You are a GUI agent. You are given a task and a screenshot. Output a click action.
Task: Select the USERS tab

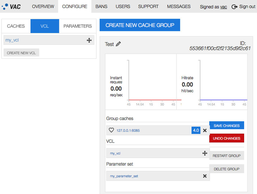pyautogui.click(x=123, y=7)
